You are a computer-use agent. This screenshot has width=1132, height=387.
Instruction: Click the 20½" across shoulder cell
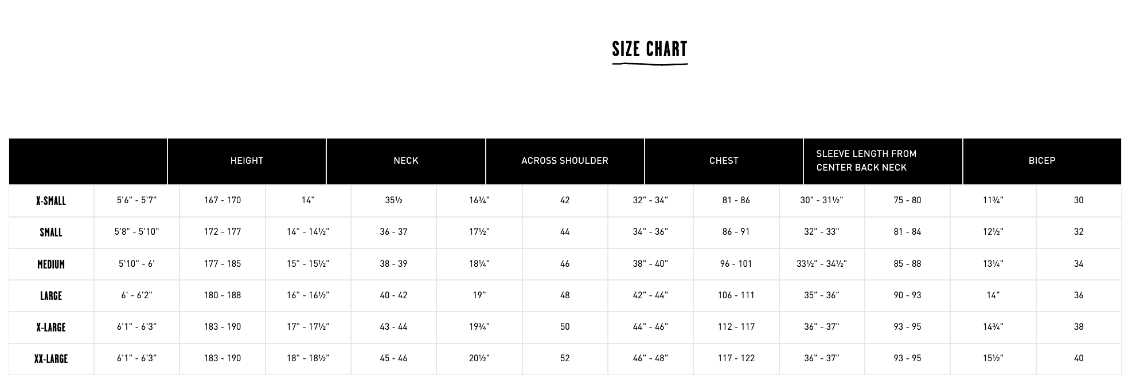coord(479,358)
